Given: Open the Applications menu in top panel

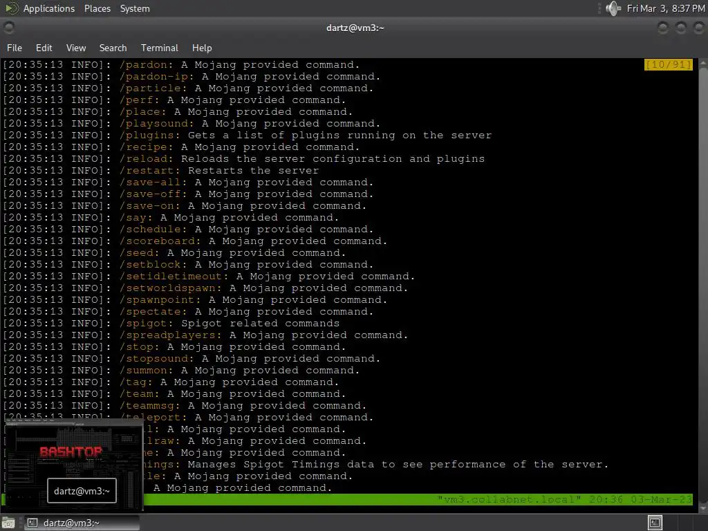Looking at the screenshot, I should tap(49, 8).
